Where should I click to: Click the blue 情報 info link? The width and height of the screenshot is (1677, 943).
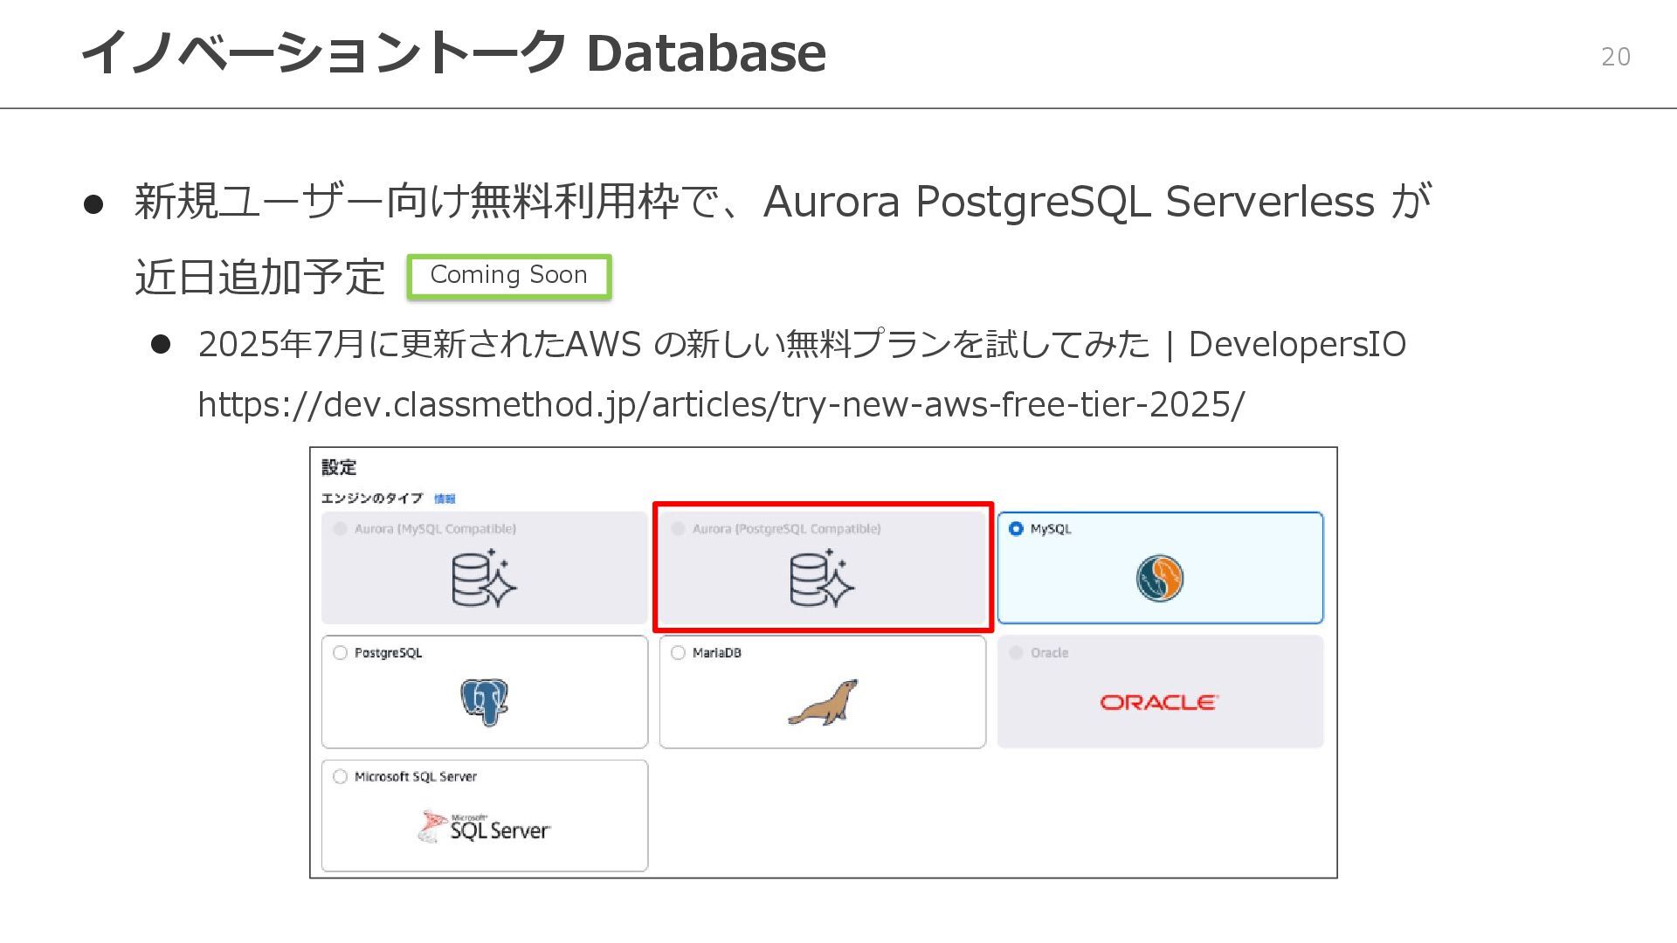coord(445,499)
